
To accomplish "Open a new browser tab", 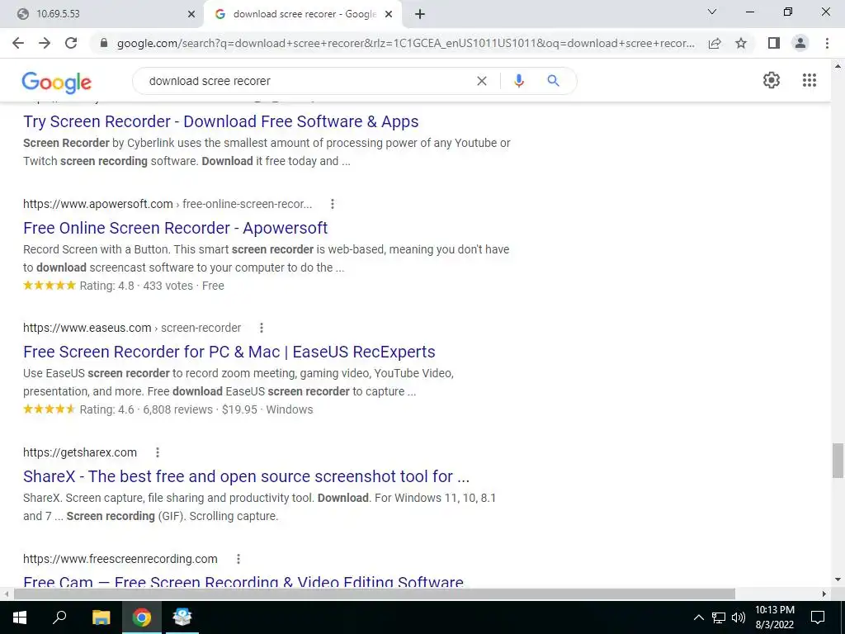I will 420,15.
